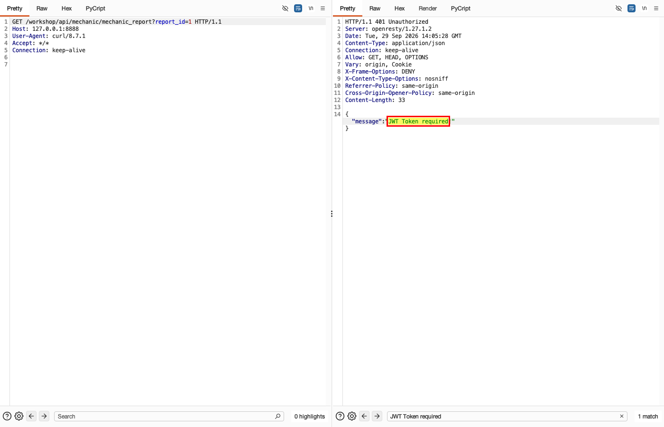This screenshot has width=664, height=427.
Task: Select Pretty tab in response pane
Action: [348, 9]
